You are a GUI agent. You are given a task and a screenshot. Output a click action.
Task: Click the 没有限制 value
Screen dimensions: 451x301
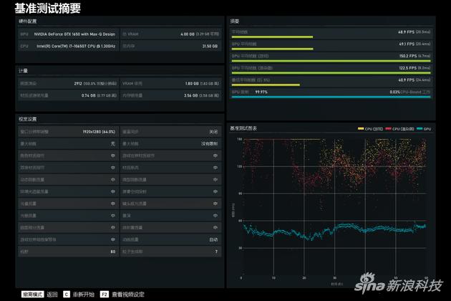(209, 143)
